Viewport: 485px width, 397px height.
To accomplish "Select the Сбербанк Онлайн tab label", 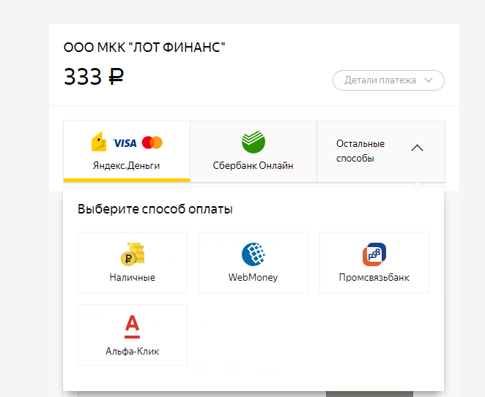I will click(x=253, y=165).
